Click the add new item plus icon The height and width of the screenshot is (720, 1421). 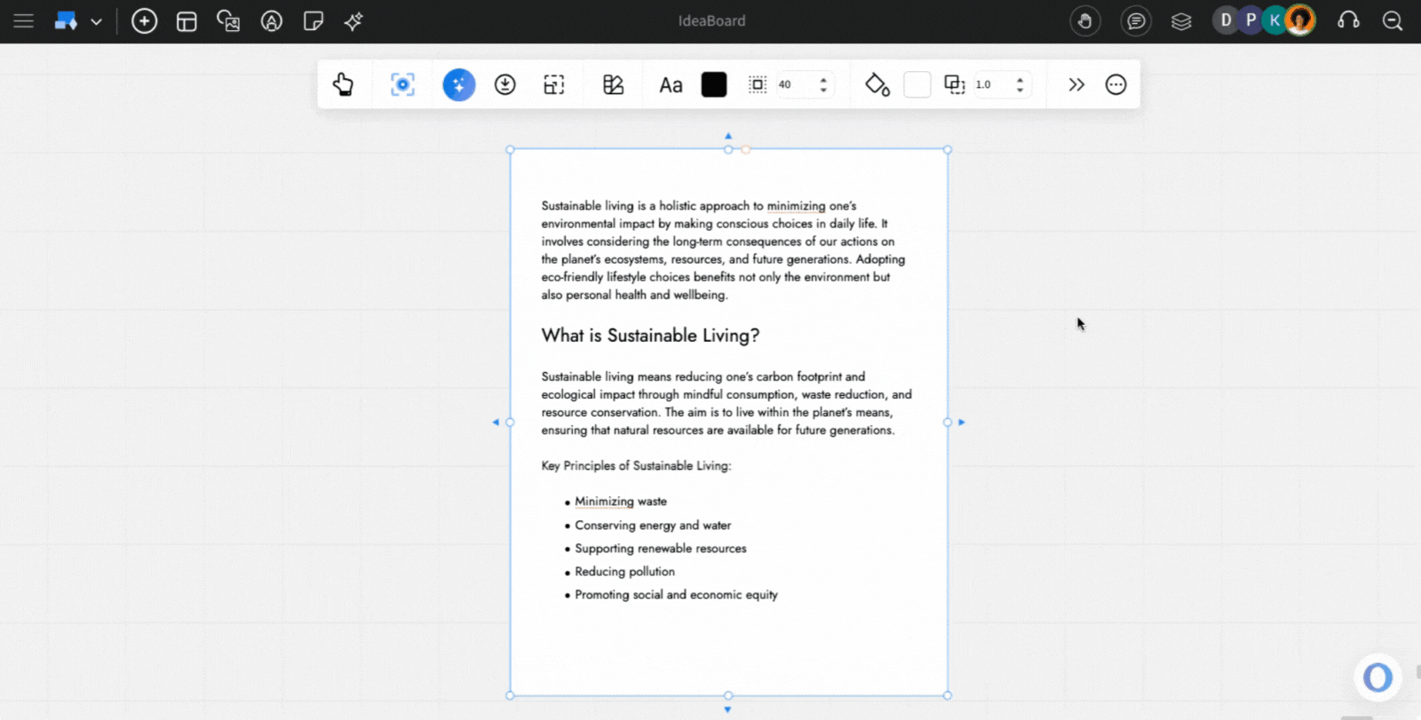click(x=144, y=21)
